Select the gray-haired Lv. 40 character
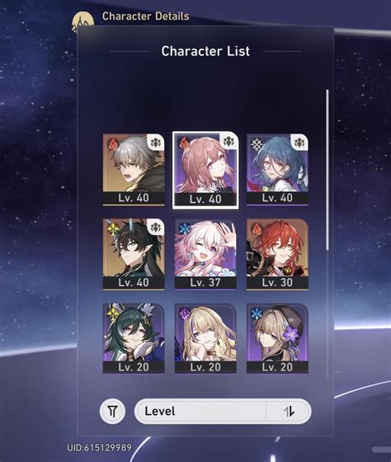 [134, 169]
